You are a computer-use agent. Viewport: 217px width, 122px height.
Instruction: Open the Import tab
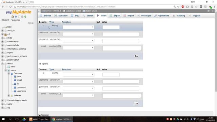pyautogui.click(x=129, y=16)
